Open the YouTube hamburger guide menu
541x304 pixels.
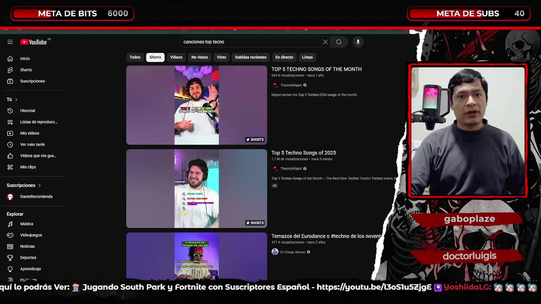point(10,42)
